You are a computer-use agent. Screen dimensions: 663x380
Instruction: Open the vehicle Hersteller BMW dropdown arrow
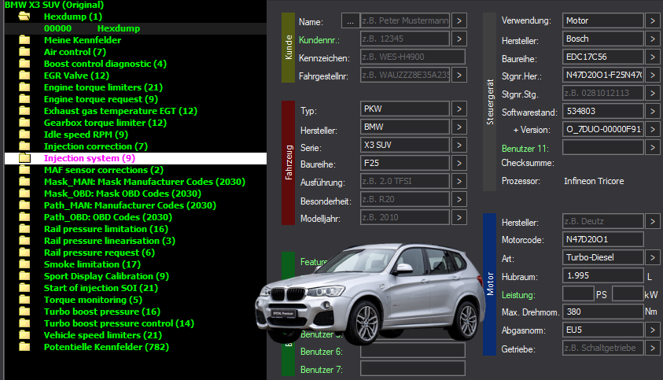[x=459, y=127]
